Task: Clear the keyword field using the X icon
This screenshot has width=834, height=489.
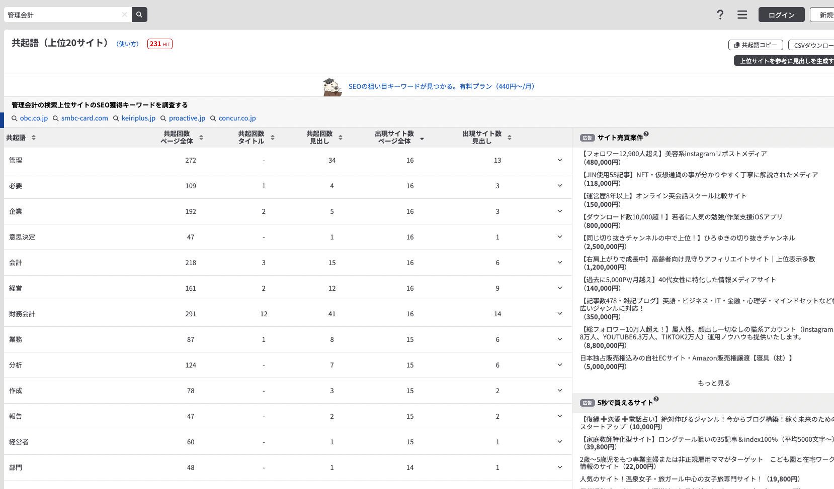Action: (x=124, y=15)
